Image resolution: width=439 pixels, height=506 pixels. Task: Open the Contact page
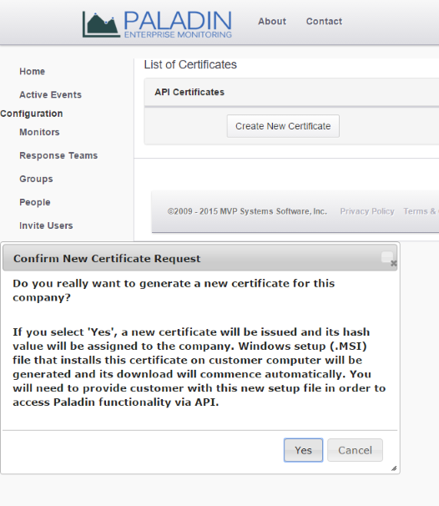point(324,22)
